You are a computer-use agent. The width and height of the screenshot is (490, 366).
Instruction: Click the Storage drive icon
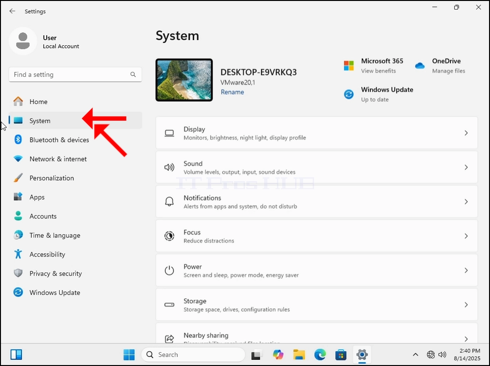tap(169, 305)
